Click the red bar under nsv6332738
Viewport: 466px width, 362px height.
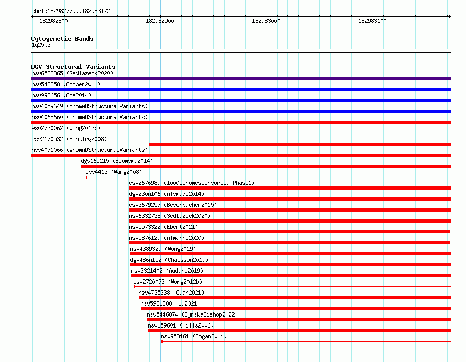(290, 221)
